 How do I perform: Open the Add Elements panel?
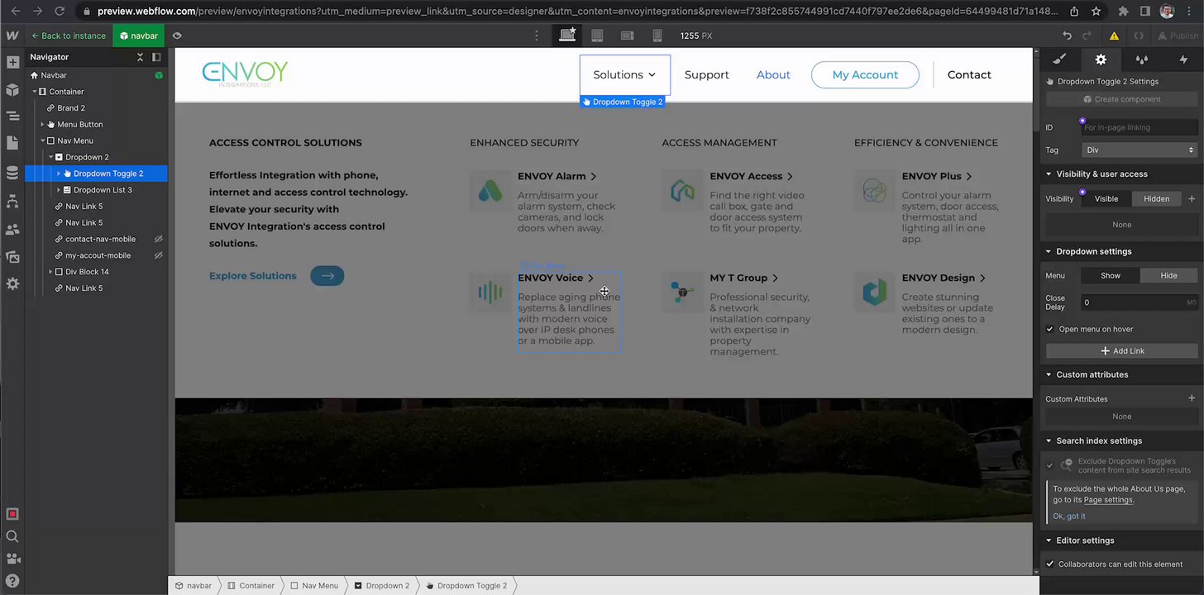coord(12,63)
